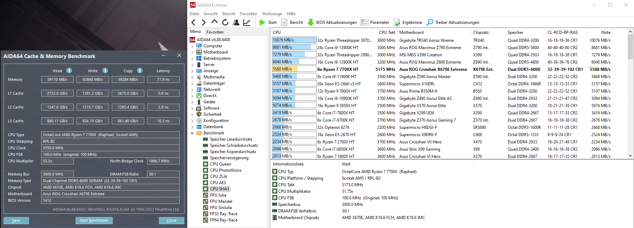Image resolution: width=634 pixels, height=228 pixels.
Task: Click the Sicherheit shield icon in the tree
Action: 199,114
